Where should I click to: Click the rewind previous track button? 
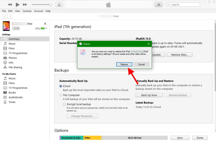click(x=10, y=4)
